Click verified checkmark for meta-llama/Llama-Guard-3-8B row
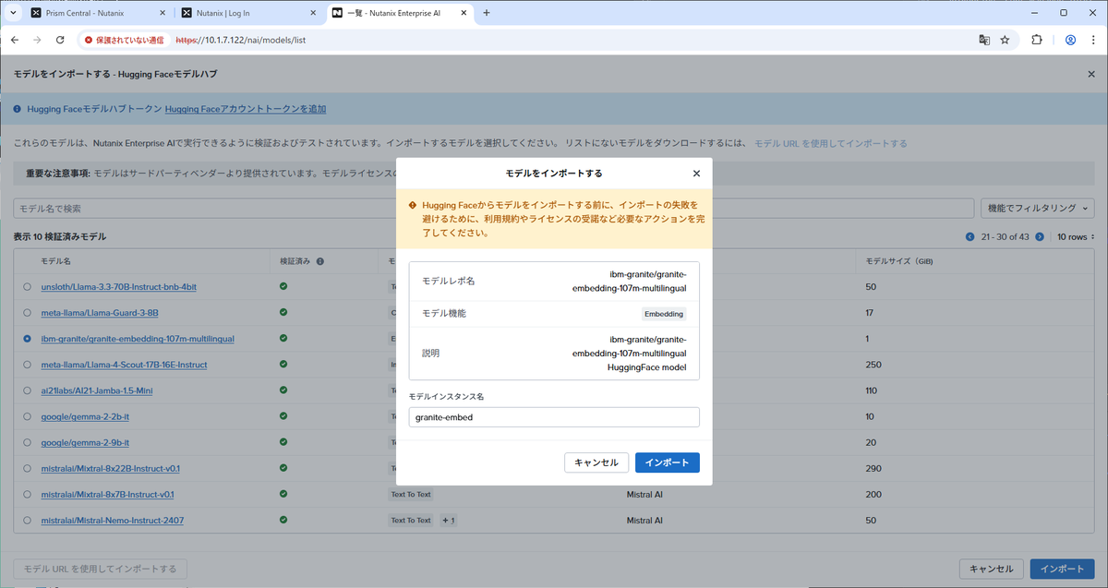Screen dimensions: 1108x588 [x=283, y=312]
